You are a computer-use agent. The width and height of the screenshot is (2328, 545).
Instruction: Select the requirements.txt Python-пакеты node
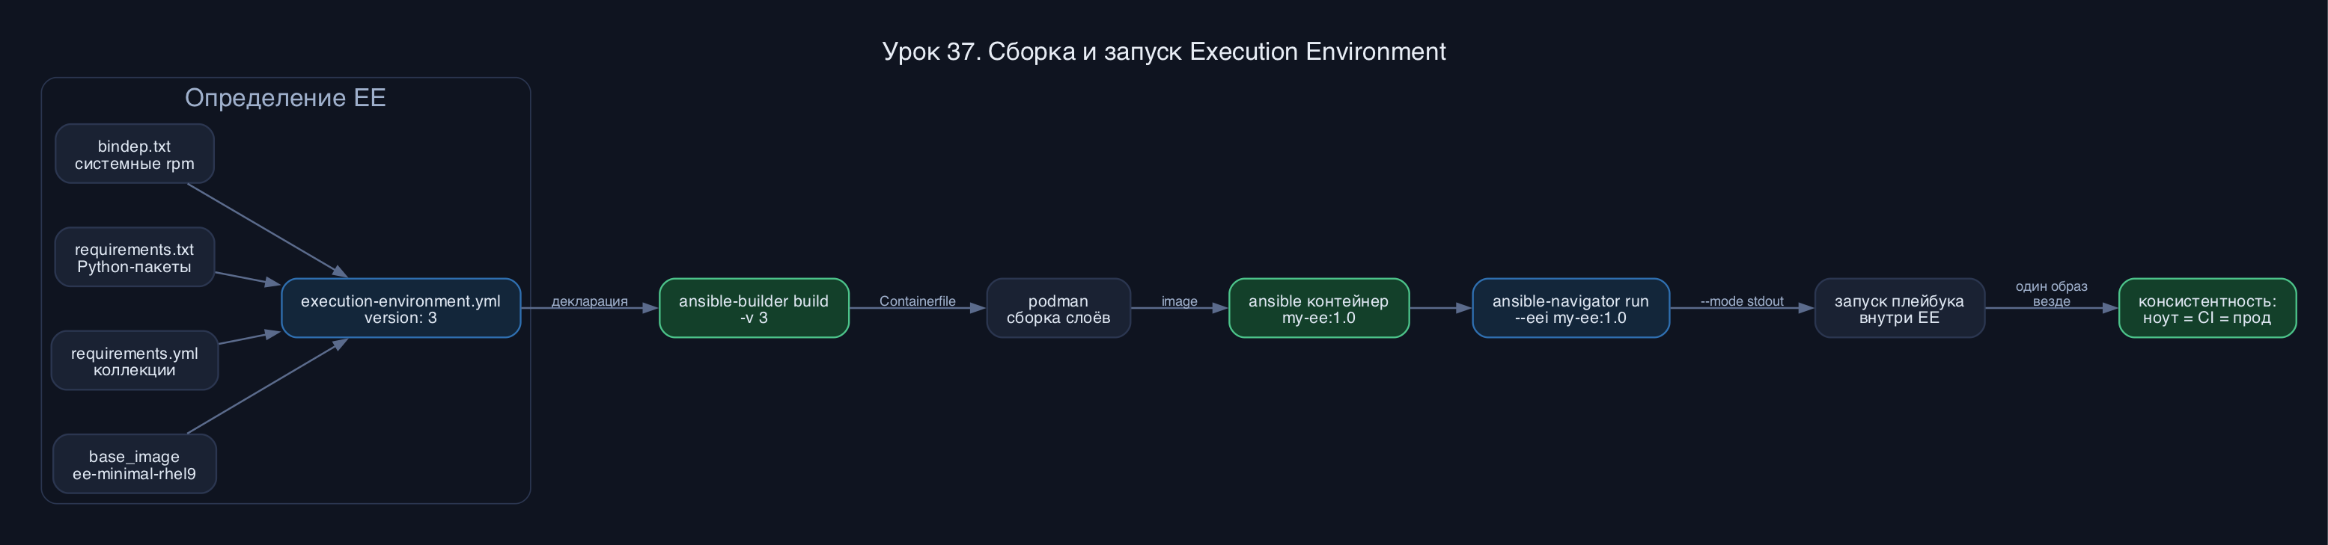pos(134,257)
